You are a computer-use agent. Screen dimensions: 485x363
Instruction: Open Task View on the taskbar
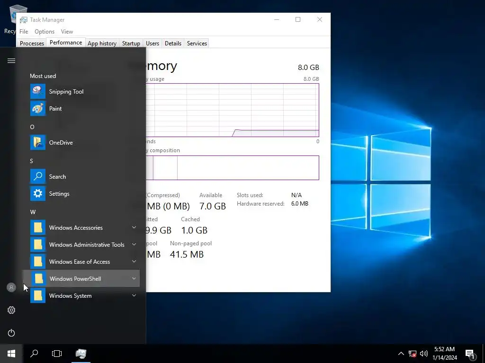pyautogui.click(x=57, y=354)
